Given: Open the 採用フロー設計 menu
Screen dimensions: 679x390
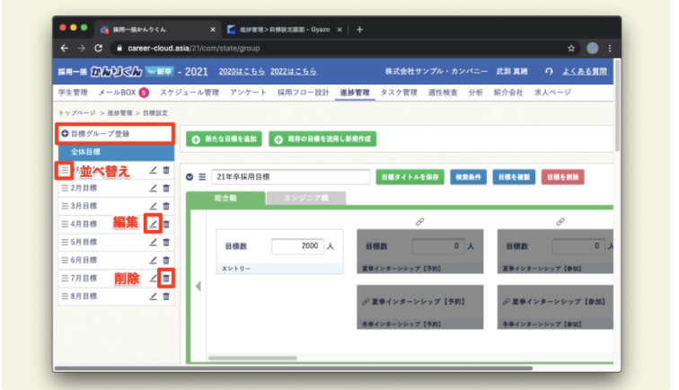Looking at the screenshot, I should coord(304,93).
